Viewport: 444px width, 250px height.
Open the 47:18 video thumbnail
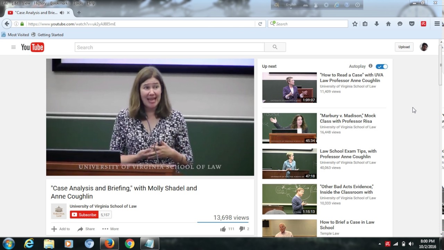[x=289, y=164]
